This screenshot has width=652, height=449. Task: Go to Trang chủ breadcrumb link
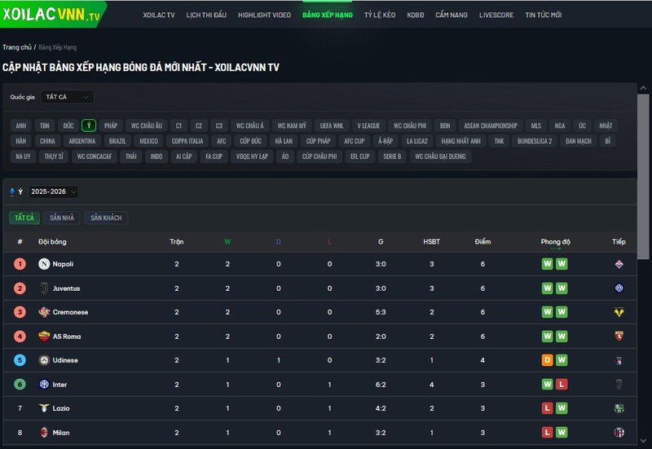pyautogui.click(x=17, y=47)
